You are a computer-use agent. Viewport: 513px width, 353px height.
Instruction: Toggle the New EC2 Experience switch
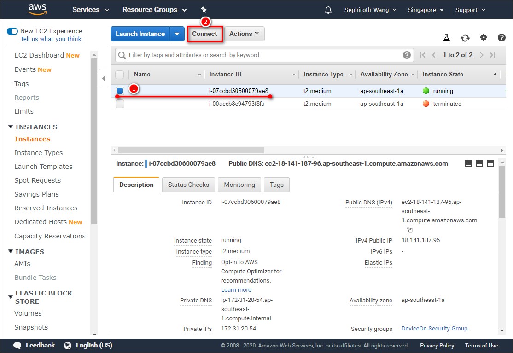[12, 31]
